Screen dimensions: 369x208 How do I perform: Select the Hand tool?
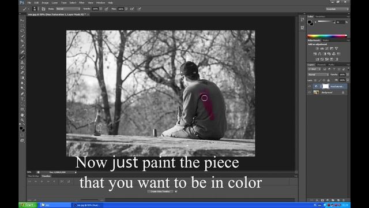click(x=22, y=115)
